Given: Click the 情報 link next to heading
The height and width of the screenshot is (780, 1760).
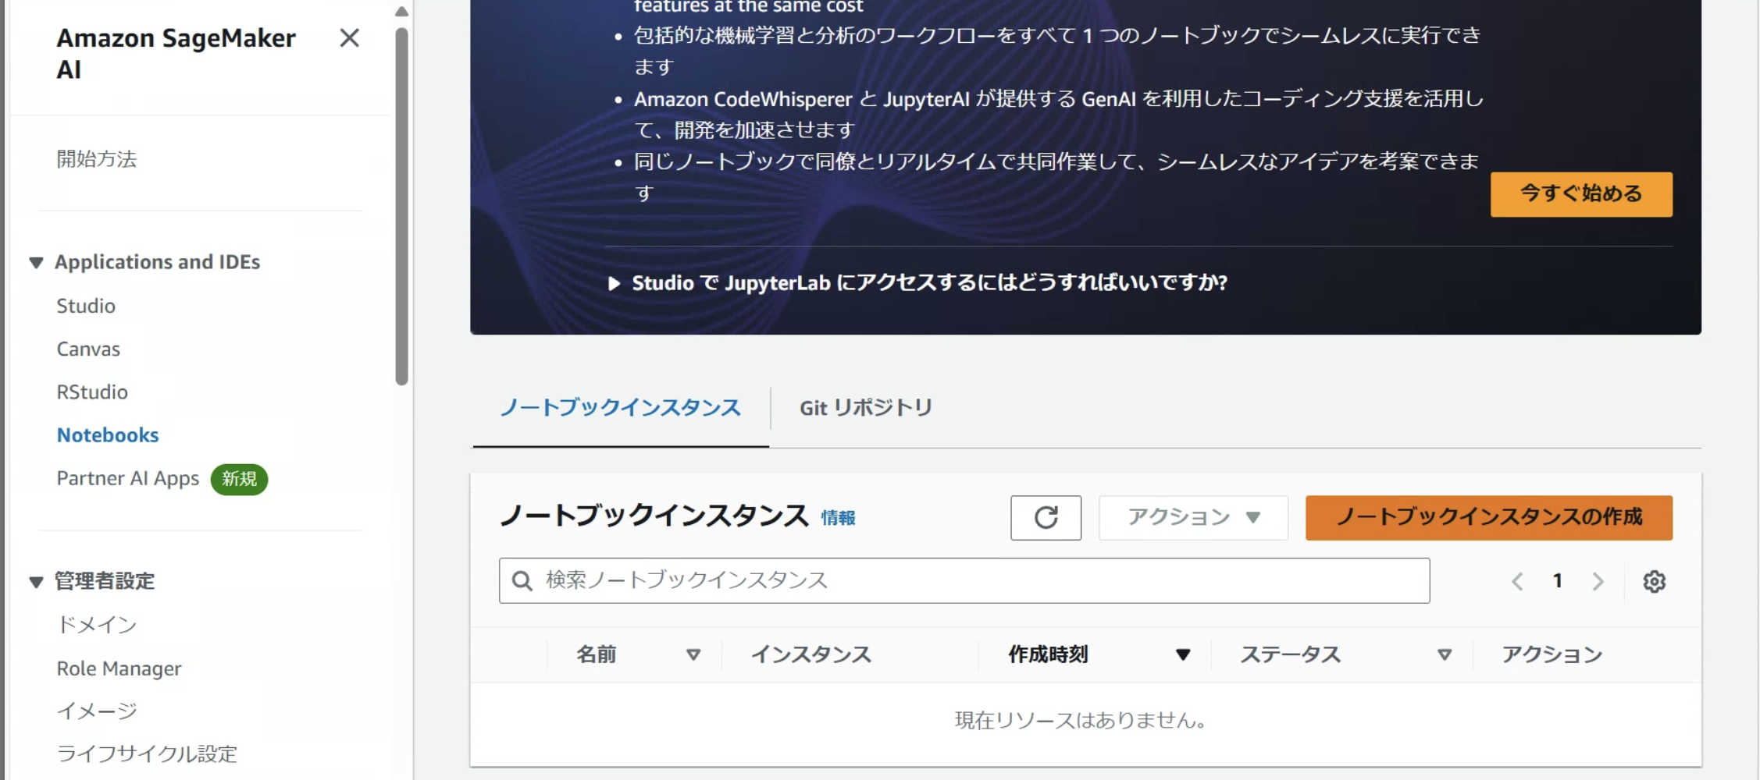Looking at the screenshot, I should tap(838, 519).
